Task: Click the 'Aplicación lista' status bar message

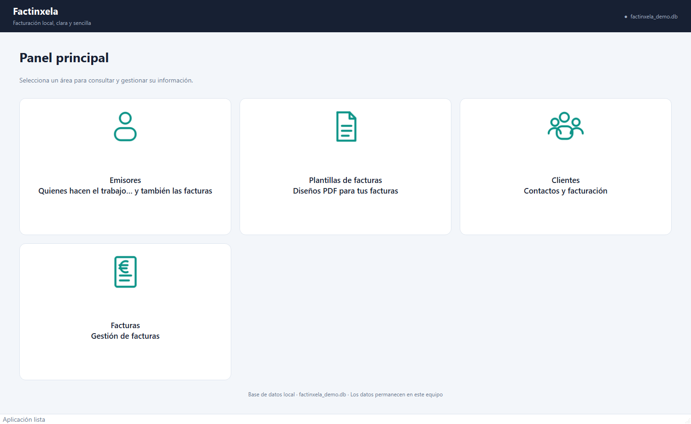Action: 24,419
